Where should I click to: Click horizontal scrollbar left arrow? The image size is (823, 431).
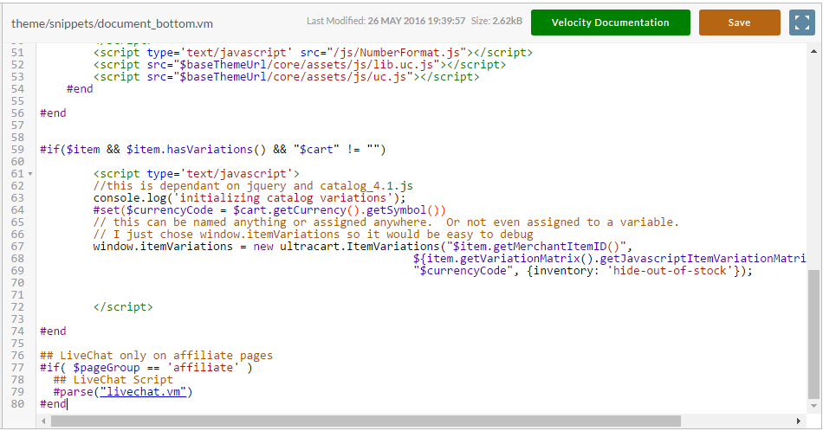coord(43,421)
